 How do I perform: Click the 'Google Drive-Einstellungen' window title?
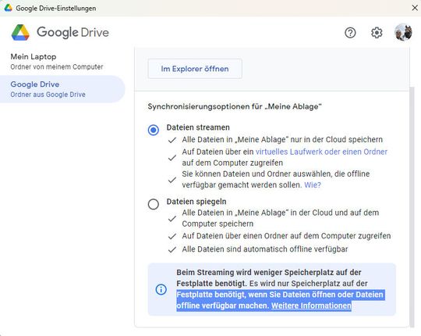coord(56,9)
